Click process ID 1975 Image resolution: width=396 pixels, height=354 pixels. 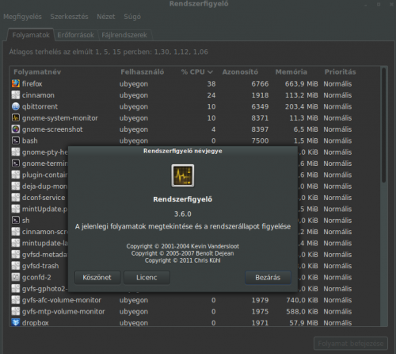(260, 311)
